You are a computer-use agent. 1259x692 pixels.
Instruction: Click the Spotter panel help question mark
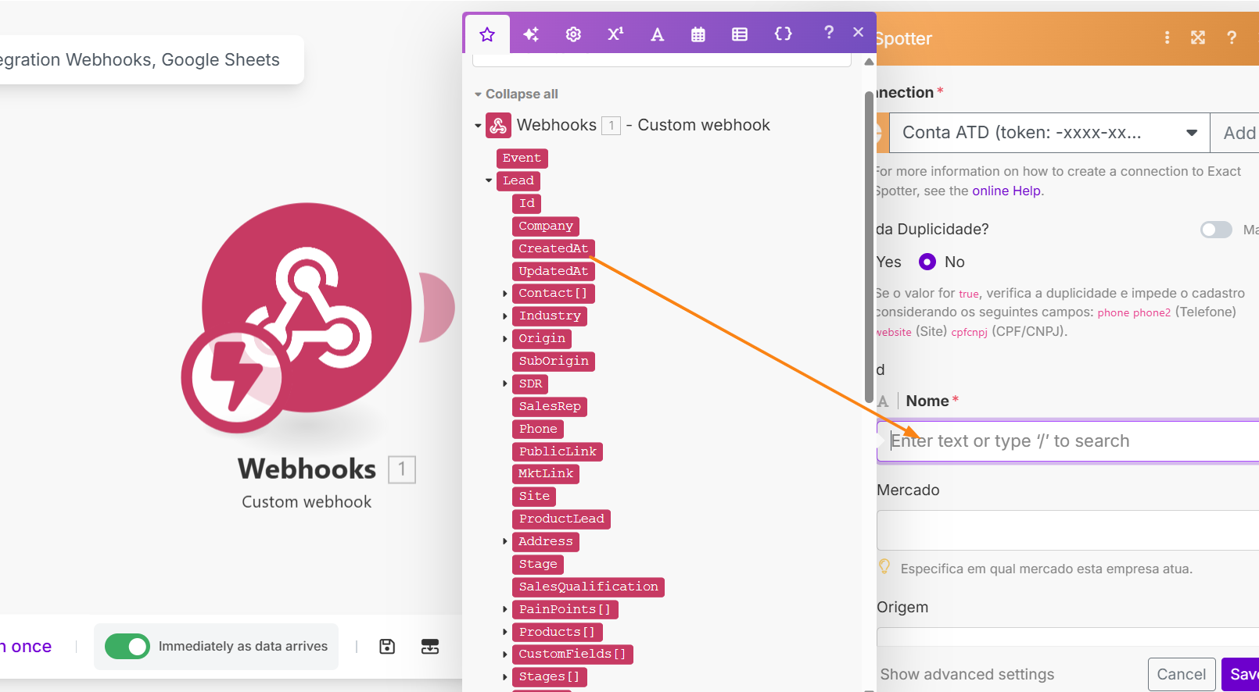coord(1232,37)
